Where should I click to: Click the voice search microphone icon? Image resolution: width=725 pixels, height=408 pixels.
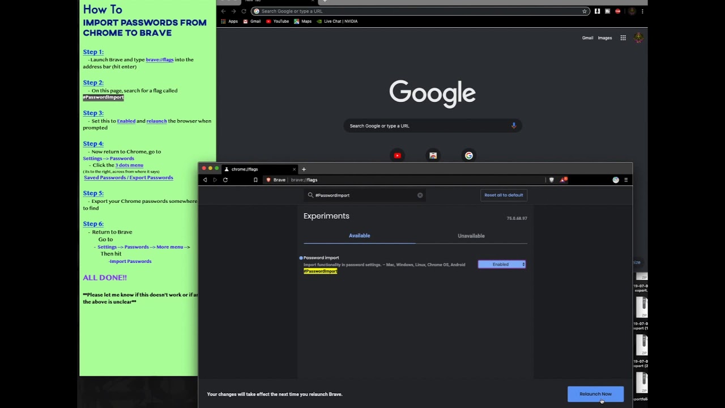coord(514,126)
